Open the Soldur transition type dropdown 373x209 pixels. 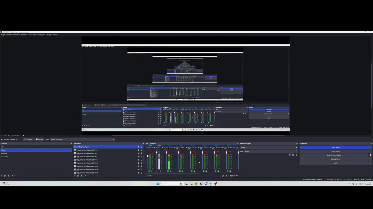point(268,147)
